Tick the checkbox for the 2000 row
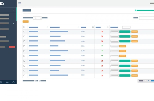154x101 pixels. click(x=24, y=36)
